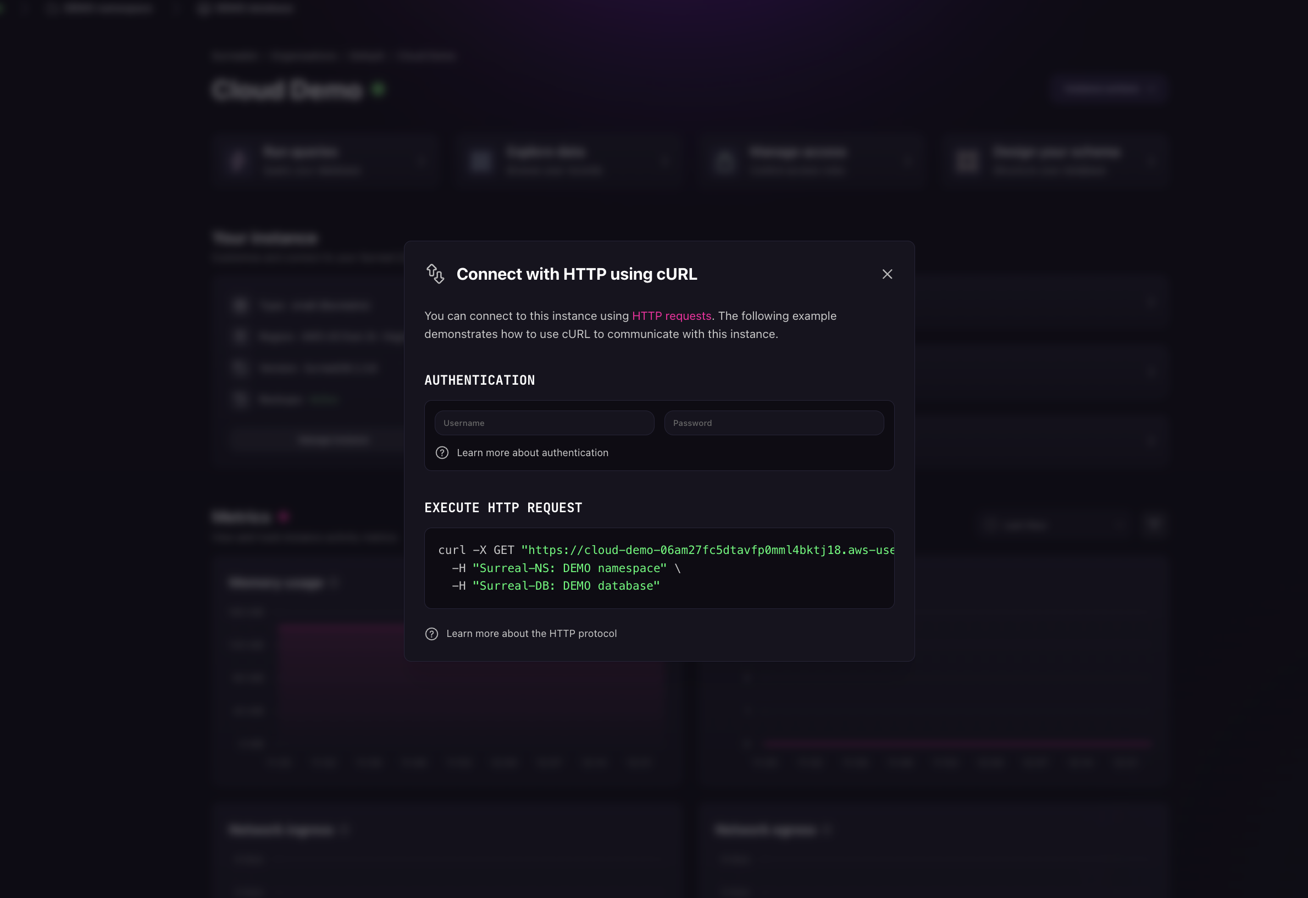Open the pink HTTP requests link

click(672, 316)
